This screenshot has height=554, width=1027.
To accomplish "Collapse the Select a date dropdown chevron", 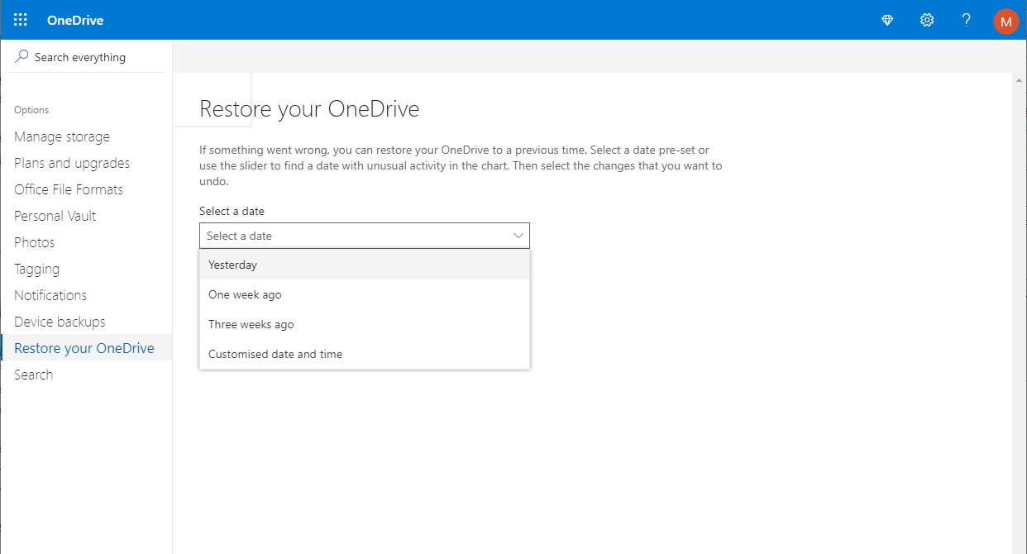I will point(518,236).
